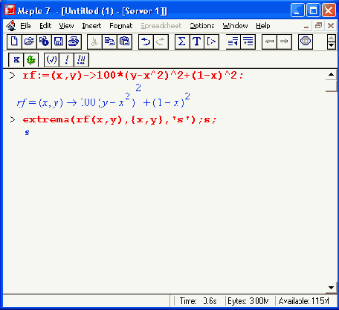
Task: Save the worksheet using the floppy disk icon
Action: (59, 42)
